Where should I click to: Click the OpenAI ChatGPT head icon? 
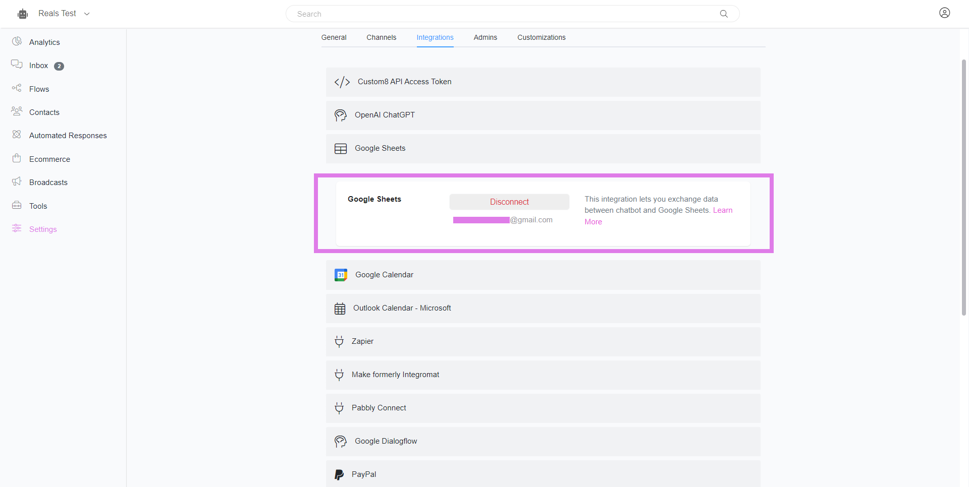(341, 115)
